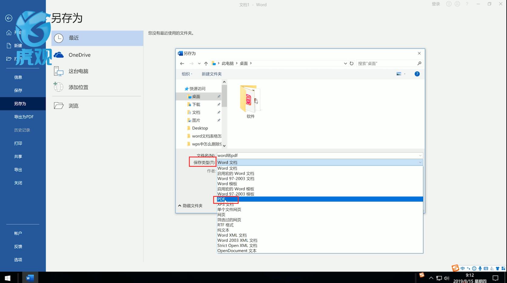This screenshot has width=507, height=283.
Task: Open the 共享 Share tab
Action: point(18,157)
